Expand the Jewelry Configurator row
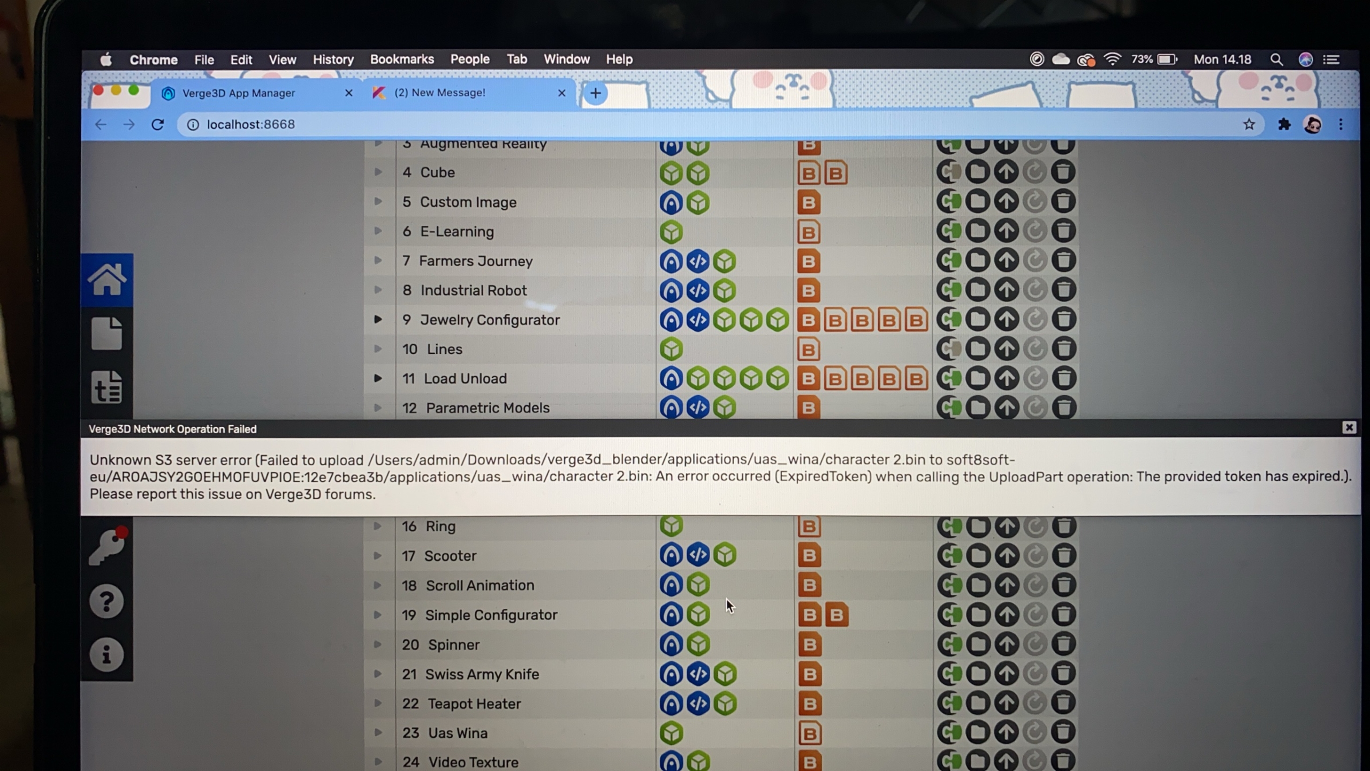 [x=378, y=319]
